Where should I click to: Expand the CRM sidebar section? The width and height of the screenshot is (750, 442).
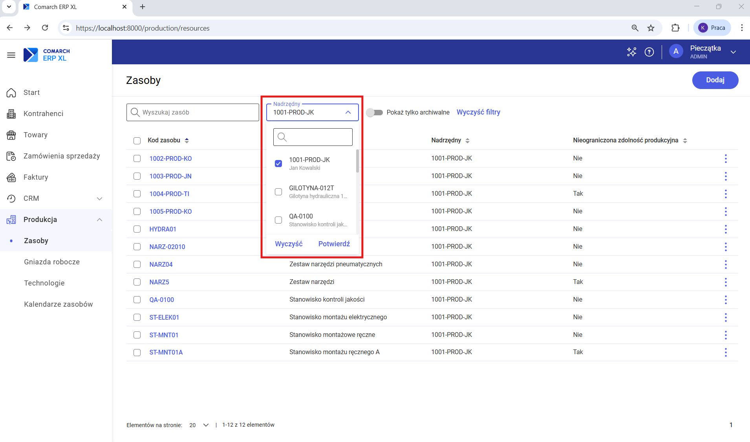pyautogui.click(x=99, y=198)
